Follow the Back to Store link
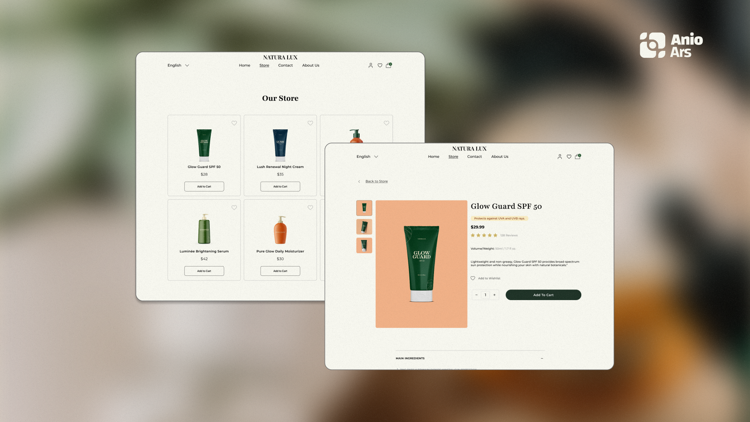Image resolution: width=750 pixels, height=422 pixels. (376, 181)
